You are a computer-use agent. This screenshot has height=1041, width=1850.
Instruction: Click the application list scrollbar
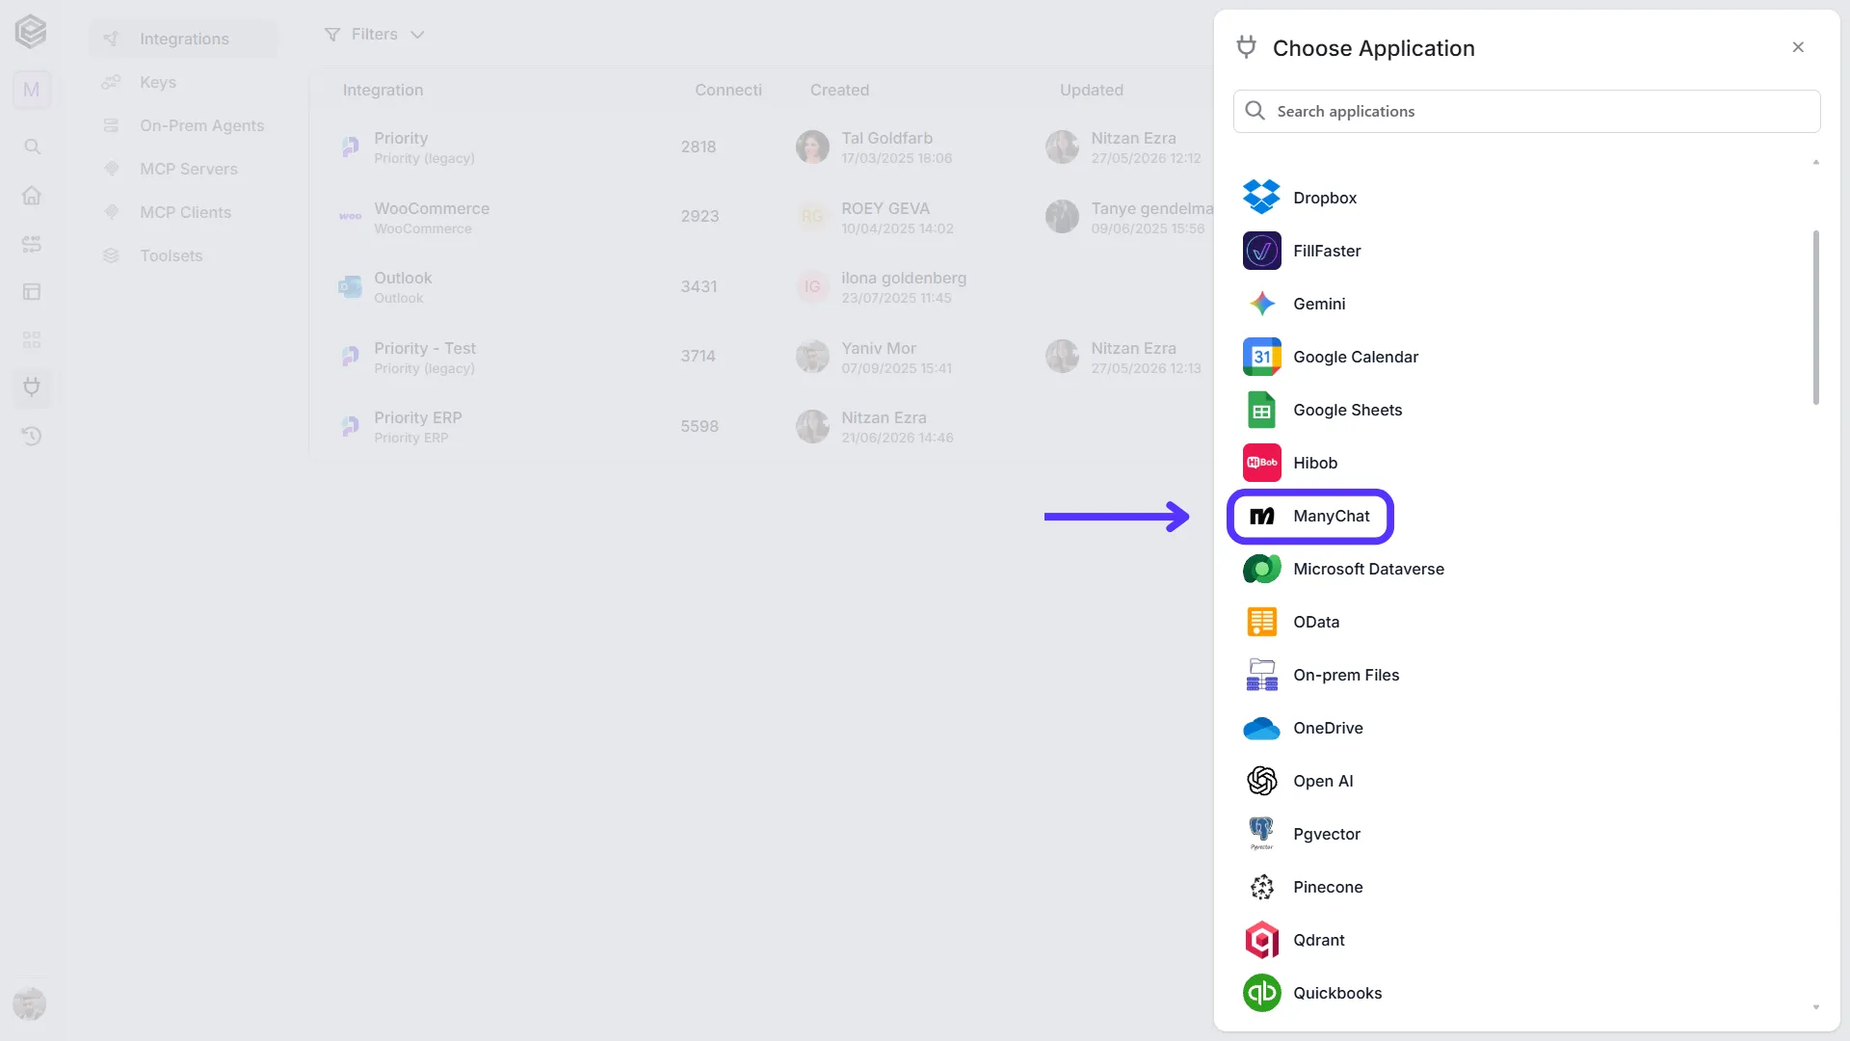click(x=1815, y=318)
